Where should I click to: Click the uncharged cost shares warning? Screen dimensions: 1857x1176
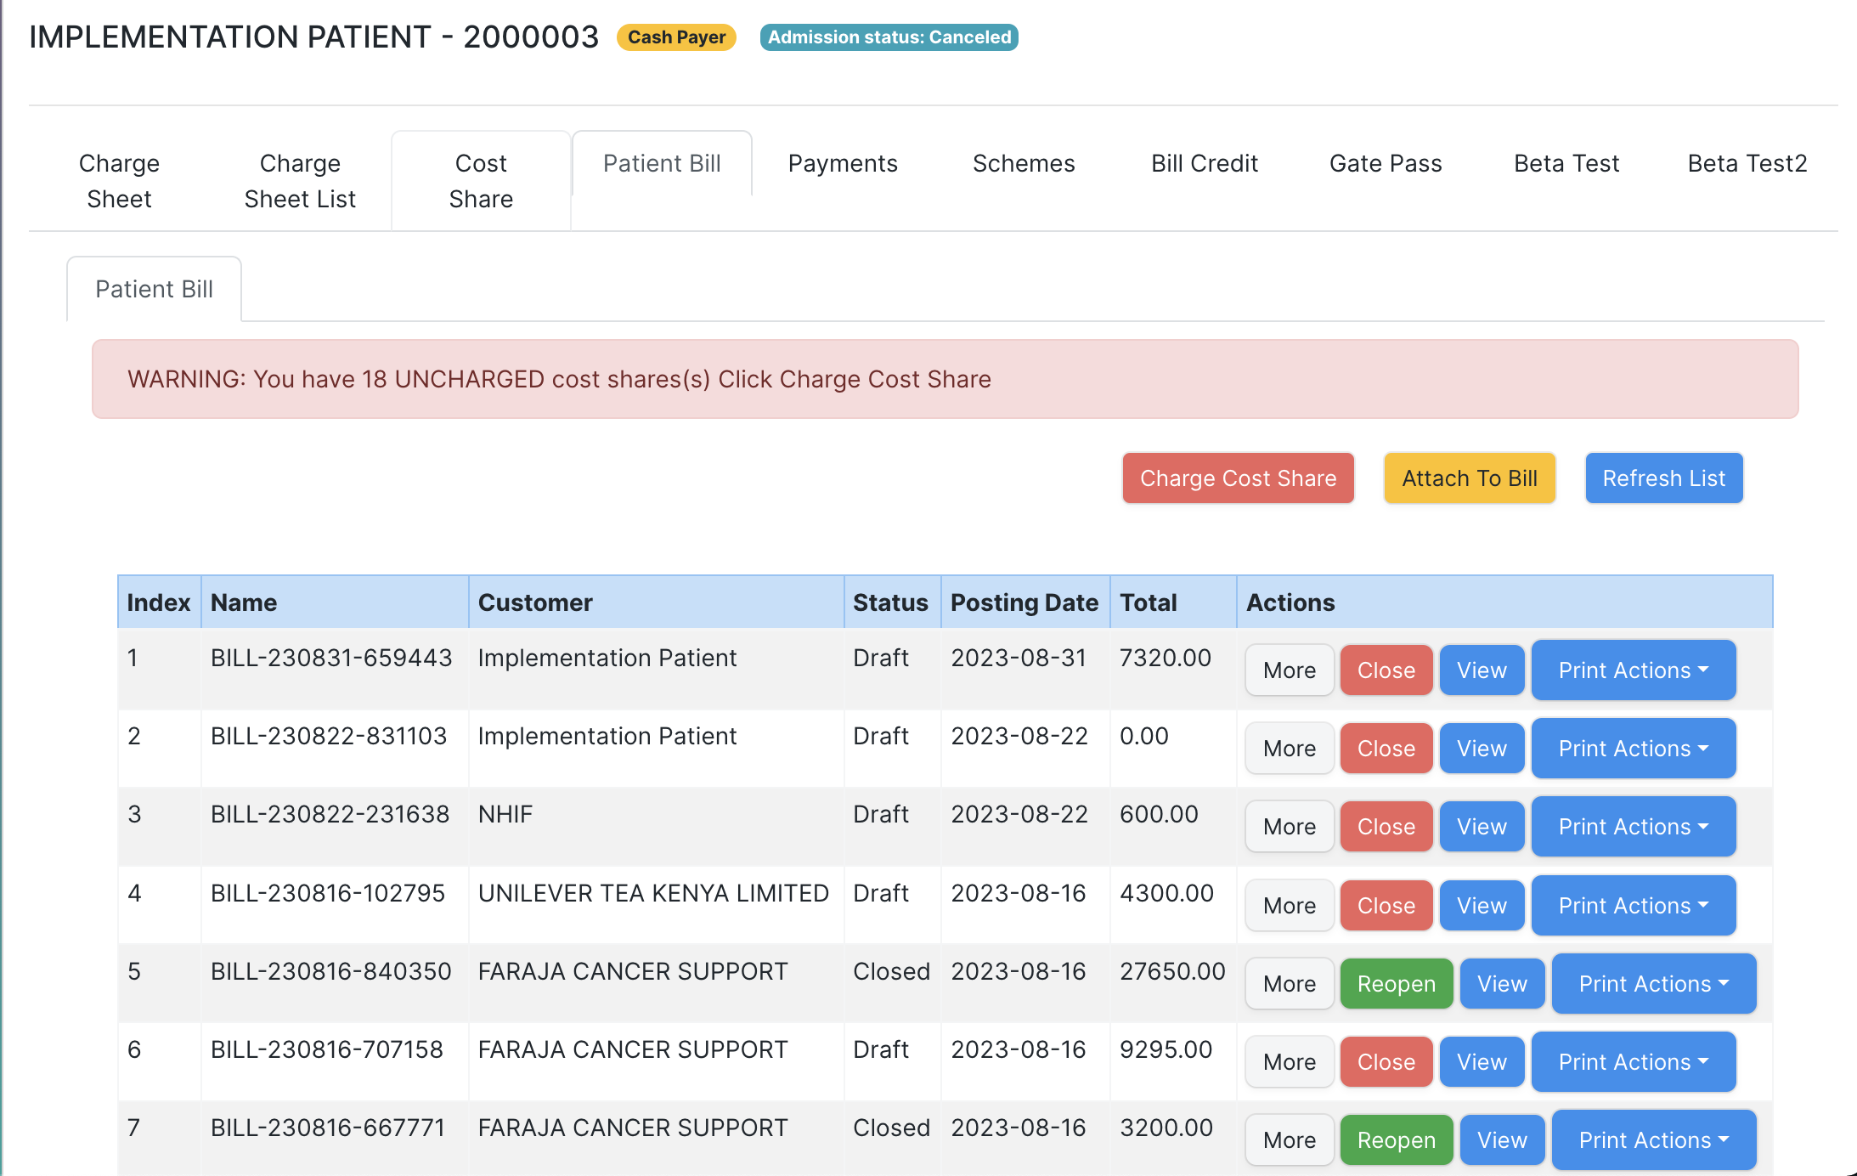tap(945, 379)
